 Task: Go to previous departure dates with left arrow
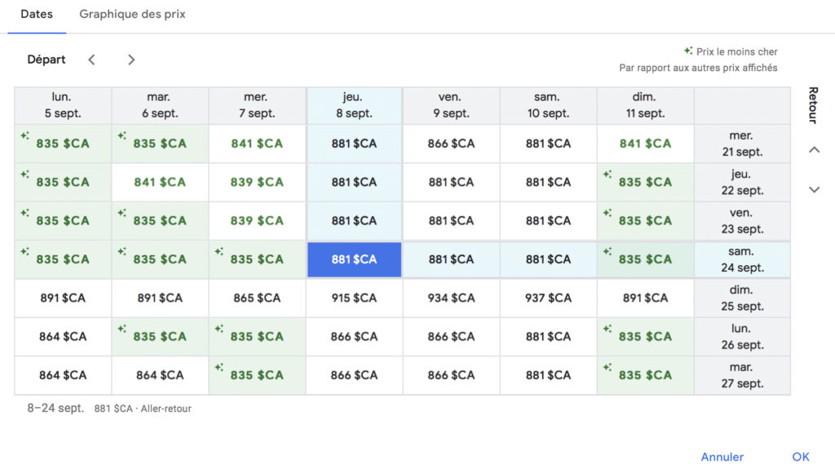click(91, 60)
